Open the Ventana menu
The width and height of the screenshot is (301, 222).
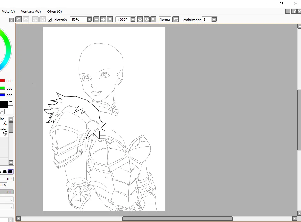pyautogui.click(x=31, y=12)
